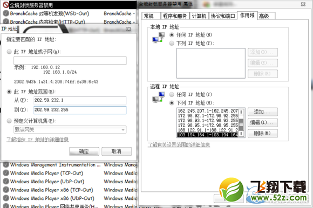
Task: Click the remote IP address computers icon
Action: (x=159, y=97)
